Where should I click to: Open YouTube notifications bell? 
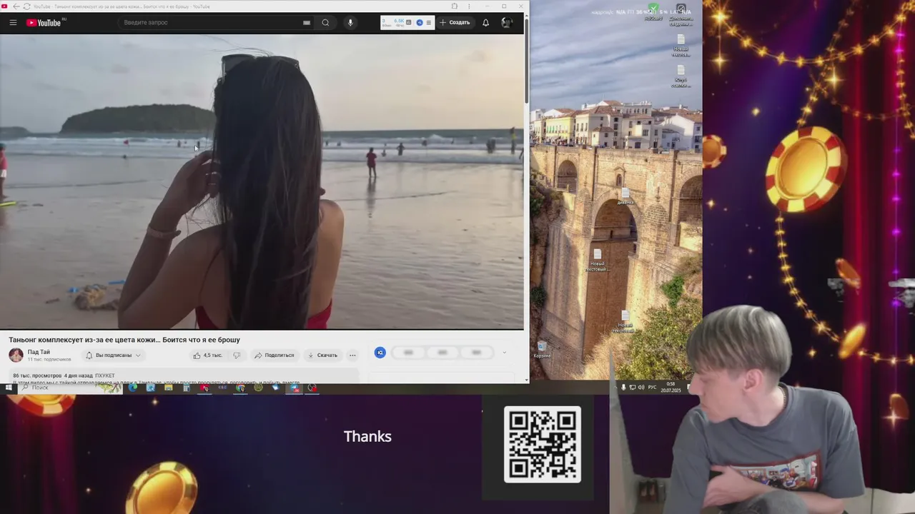(485, 23)
